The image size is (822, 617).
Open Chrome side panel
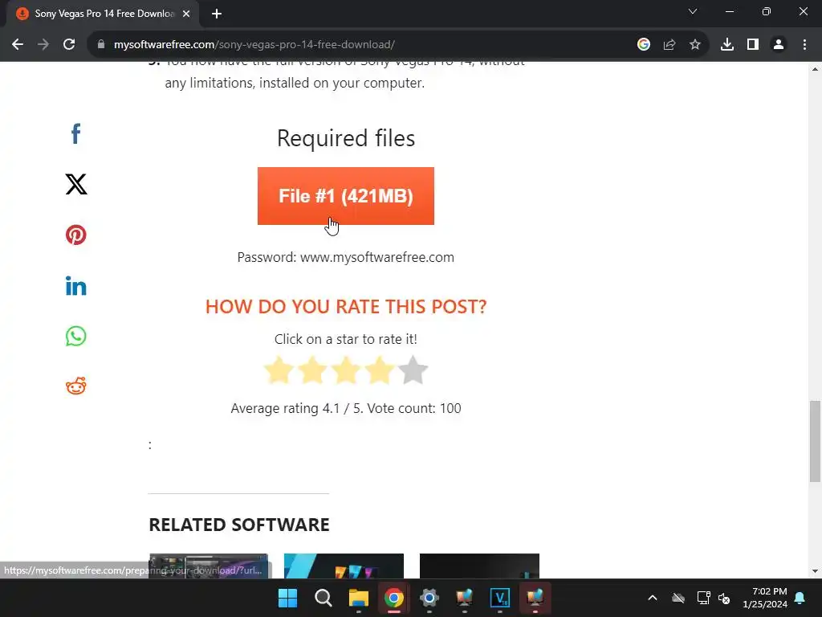(753, 45)
